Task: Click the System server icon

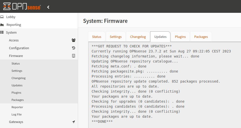Action: pyautogui.click(x=2, y=32)
